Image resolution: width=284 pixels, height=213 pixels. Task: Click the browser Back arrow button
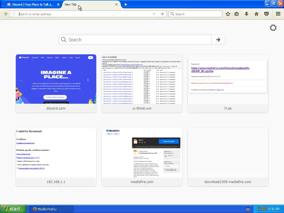pyautogui.click(x=6, y=14)
